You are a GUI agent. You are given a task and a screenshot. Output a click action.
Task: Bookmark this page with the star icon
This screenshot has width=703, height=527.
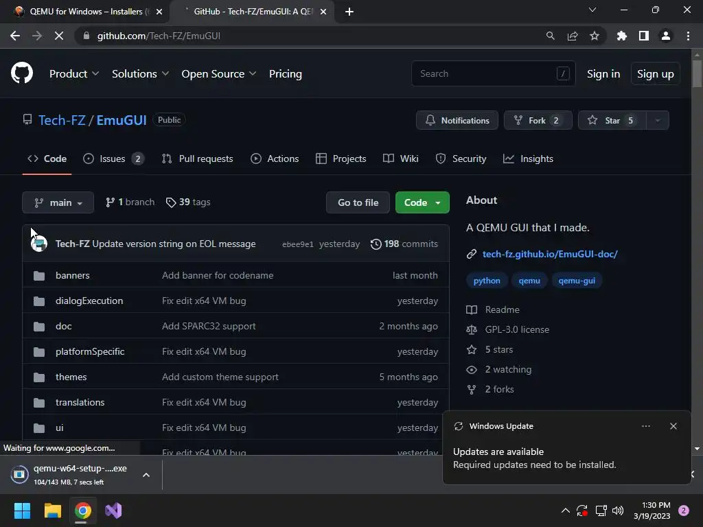coord(595,36)
